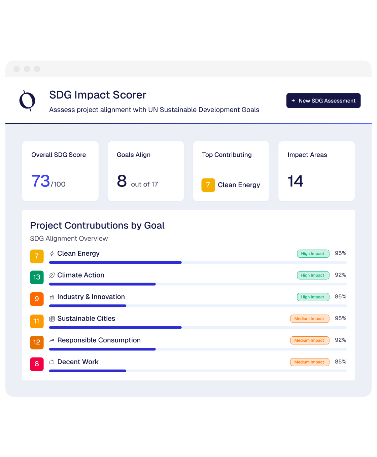This screenshot has width=377, height=457.
Task: Open the Goals Align card
Action: [x=146, y=171]
